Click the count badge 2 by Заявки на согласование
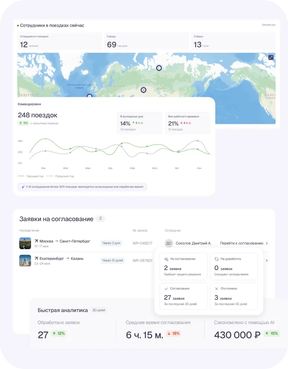The width and height of the screenshot is (288, 369). point(101,219)
